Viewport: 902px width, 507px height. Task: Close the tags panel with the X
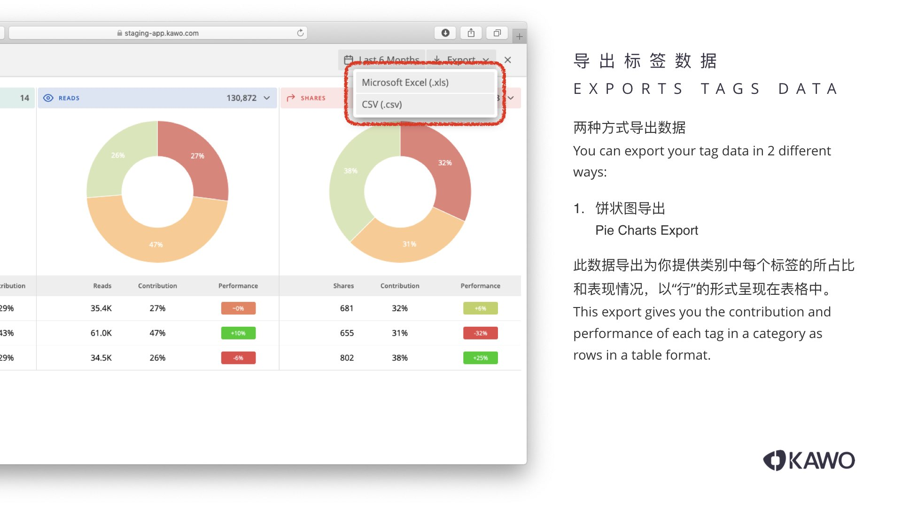507,60
